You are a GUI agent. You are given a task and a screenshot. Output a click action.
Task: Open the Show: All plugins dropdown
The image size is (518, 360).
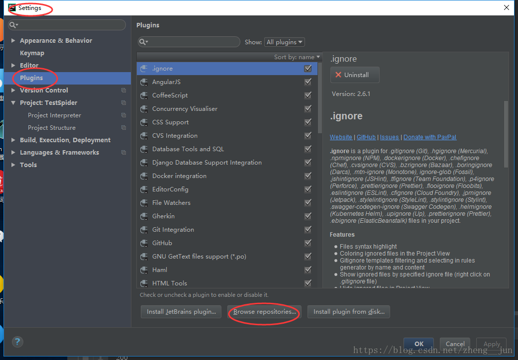click(x=285, y=42)
